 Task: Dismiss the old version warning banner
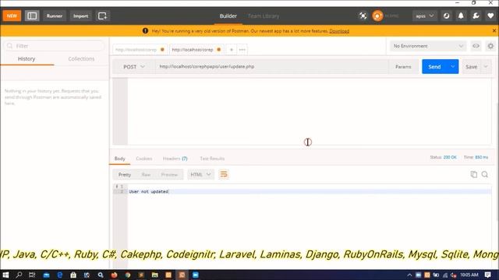coord(494,31)
